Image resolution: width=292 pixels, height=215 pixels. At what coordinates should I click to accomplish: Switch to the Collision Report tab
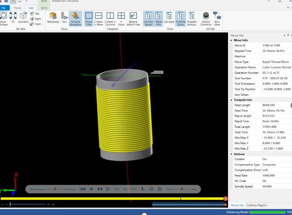(x=256, y=205)
